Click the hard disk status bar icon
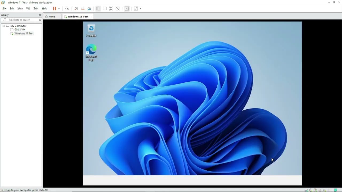 coord(306,190)
